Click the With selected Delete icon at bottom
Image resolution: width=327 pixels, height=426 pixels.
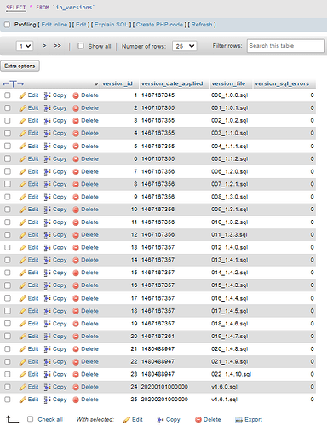[198, 420]
